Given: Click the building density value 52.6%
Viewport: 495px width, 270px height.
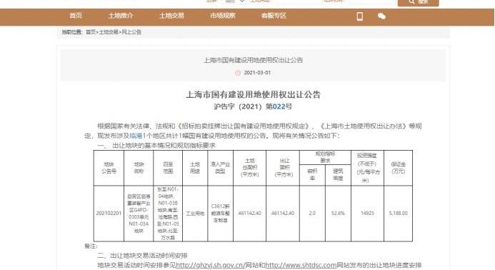Looking at the screenshot, I should (x=338, y=213).
